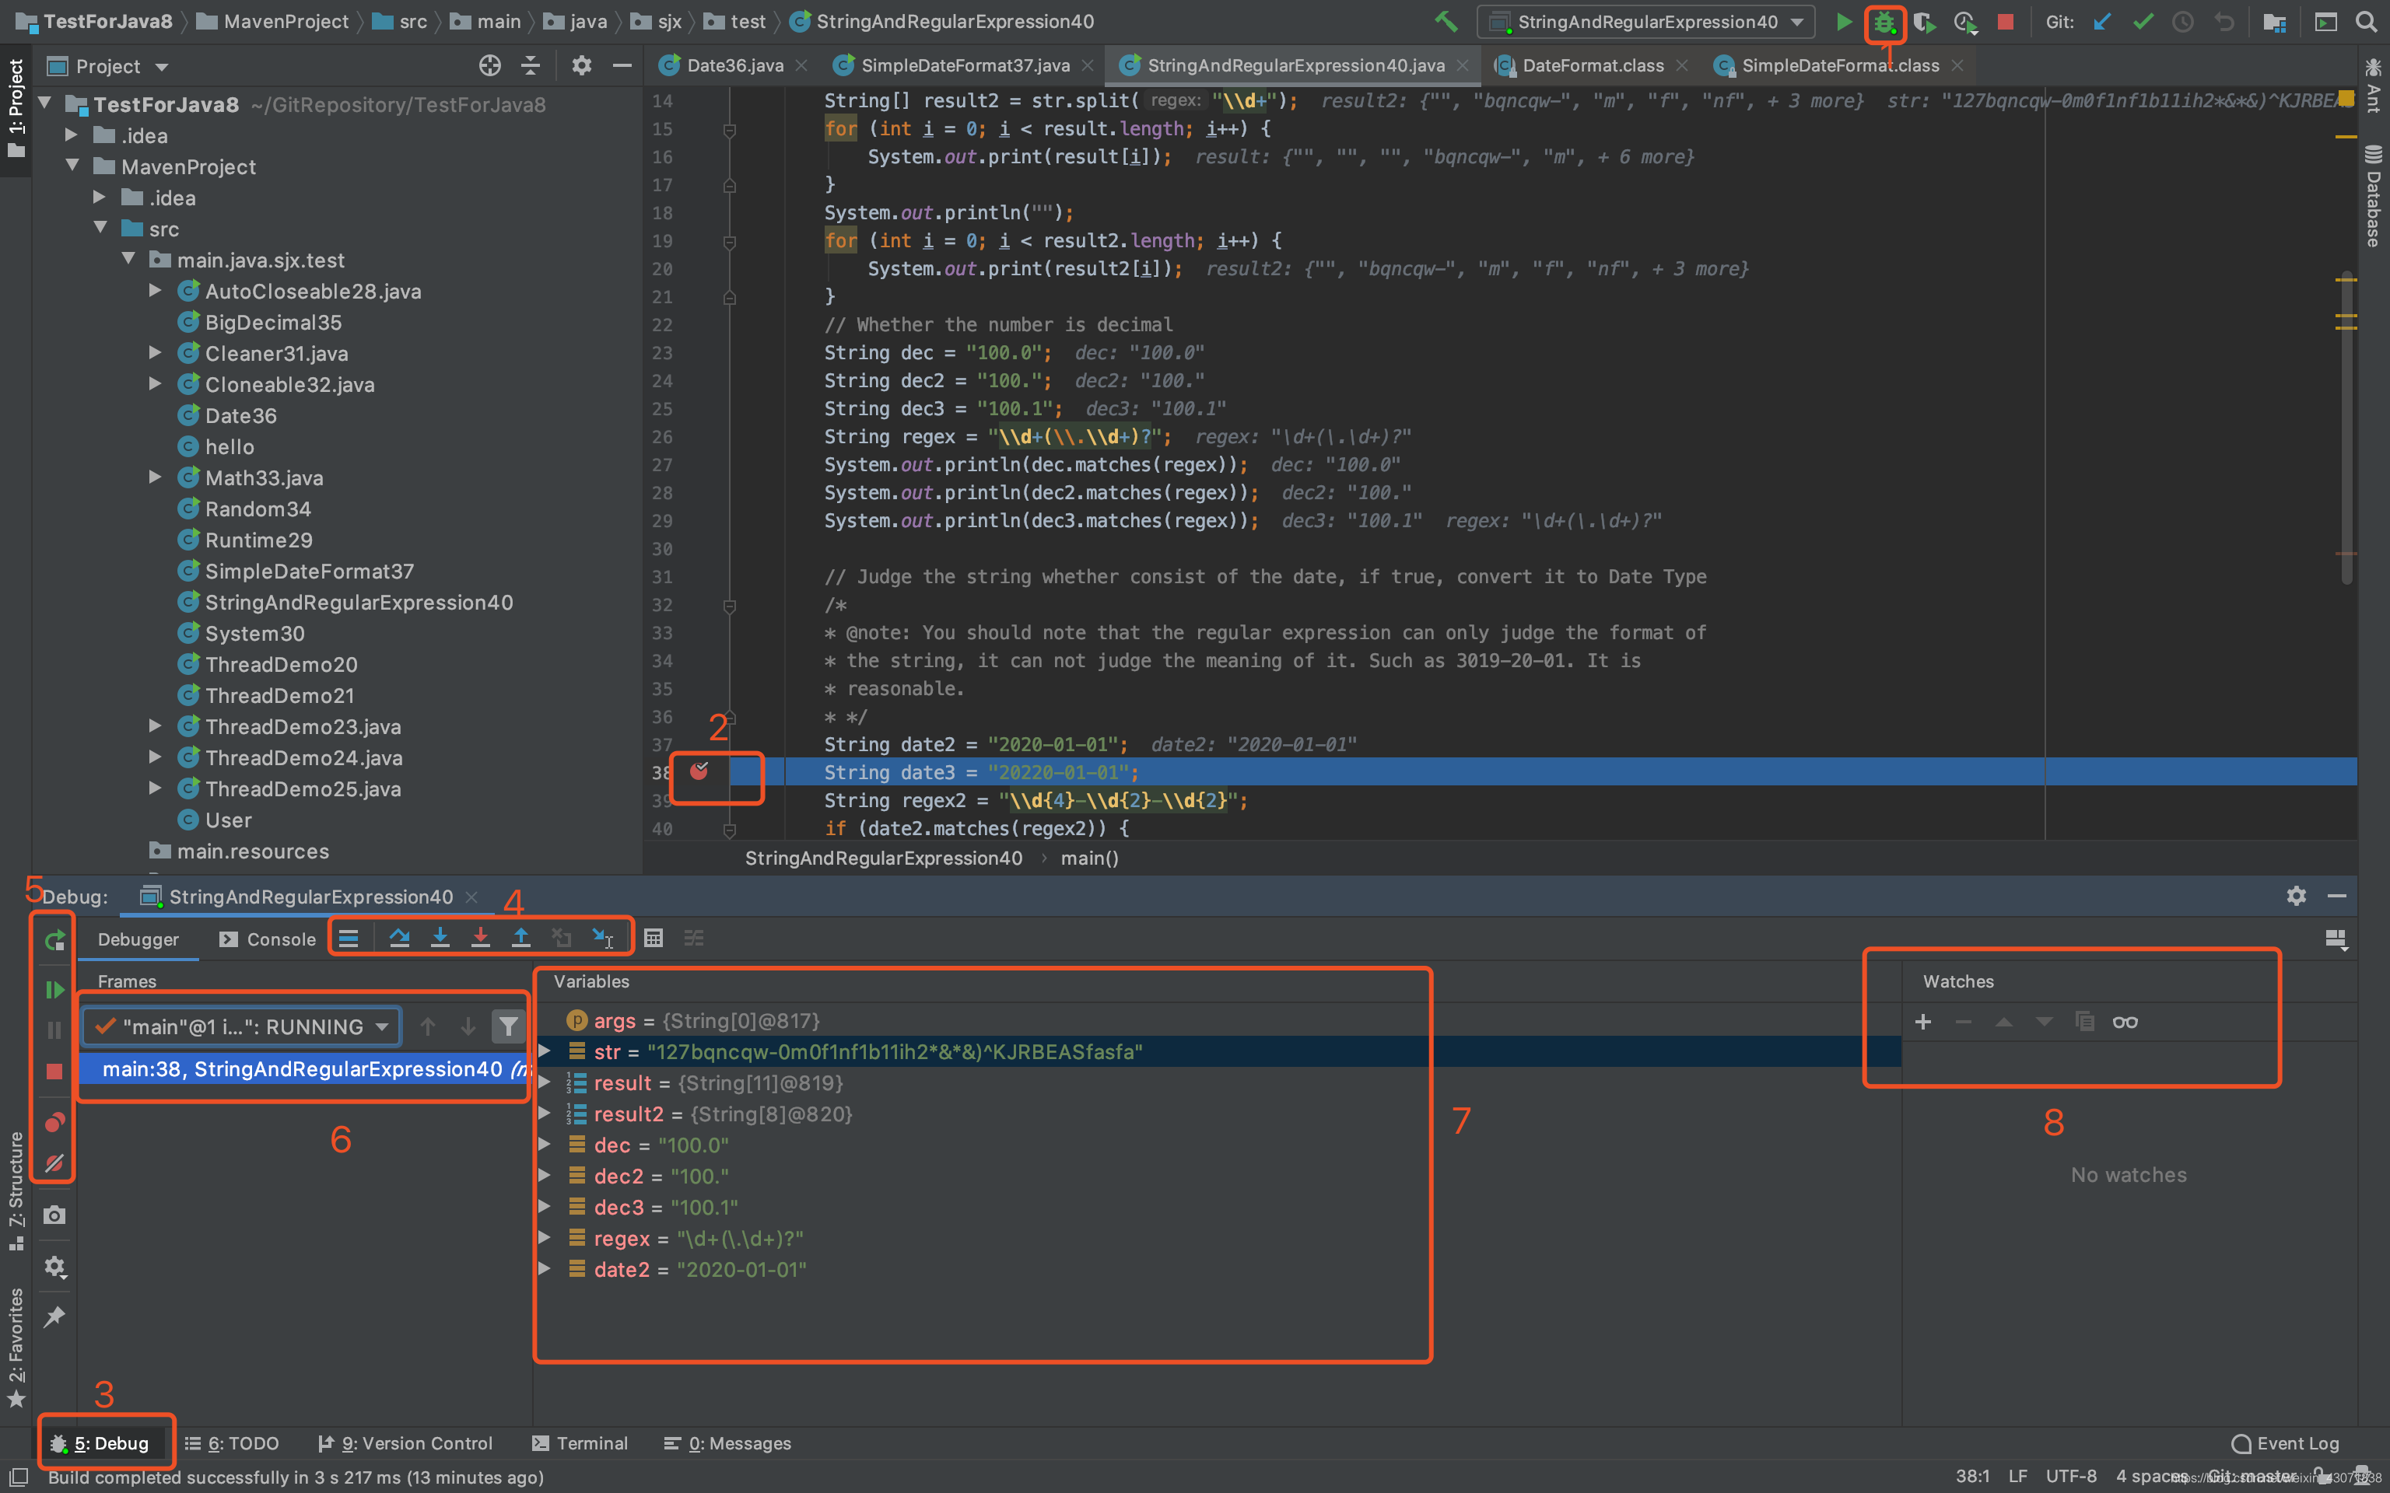Add new watch with plus icon
Image resolution: width=2390 pixels, height=1493 pixels.
[x=1923, y=1022]
